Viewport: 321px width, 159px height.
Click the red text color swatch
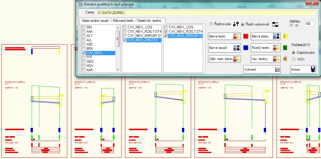tap(246, 36)
